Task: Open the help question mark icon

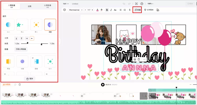Action: [142, 4]
